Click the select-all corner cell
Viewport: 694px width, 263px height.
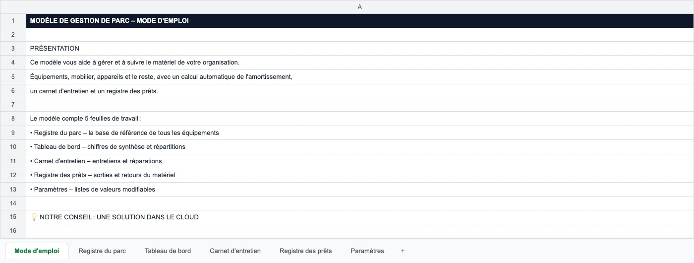coord(13,7)
